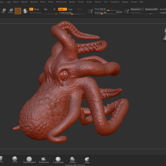
Task: Select the SnakeHook brush
Action: pyautogui.click(x=44, y=160)
